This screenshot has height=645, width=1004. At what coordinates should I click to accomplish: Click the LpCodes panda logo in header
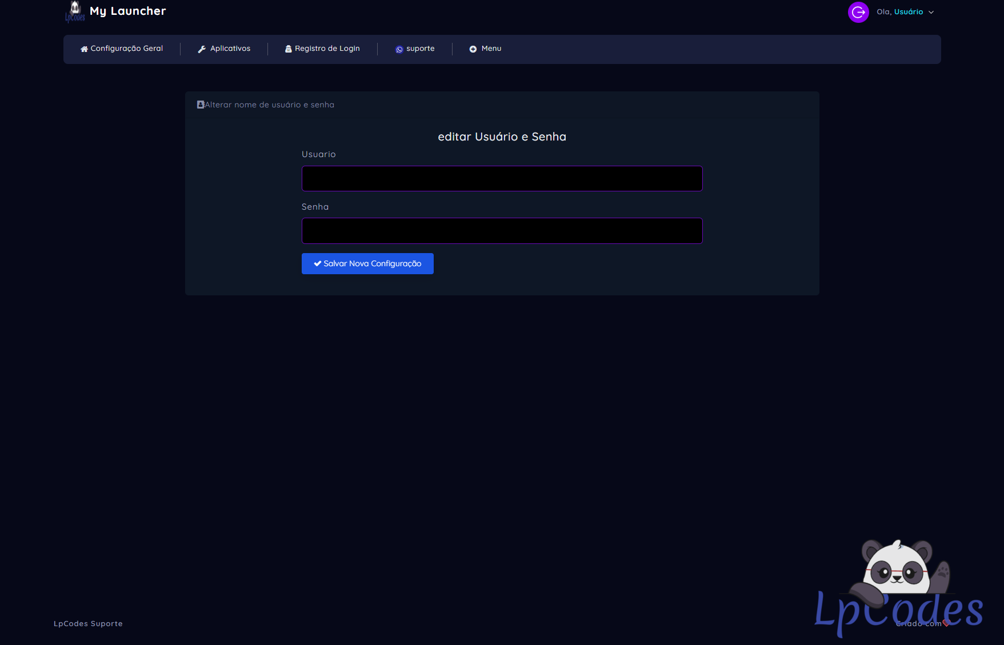pyautogui.click(x=75, y=11)
